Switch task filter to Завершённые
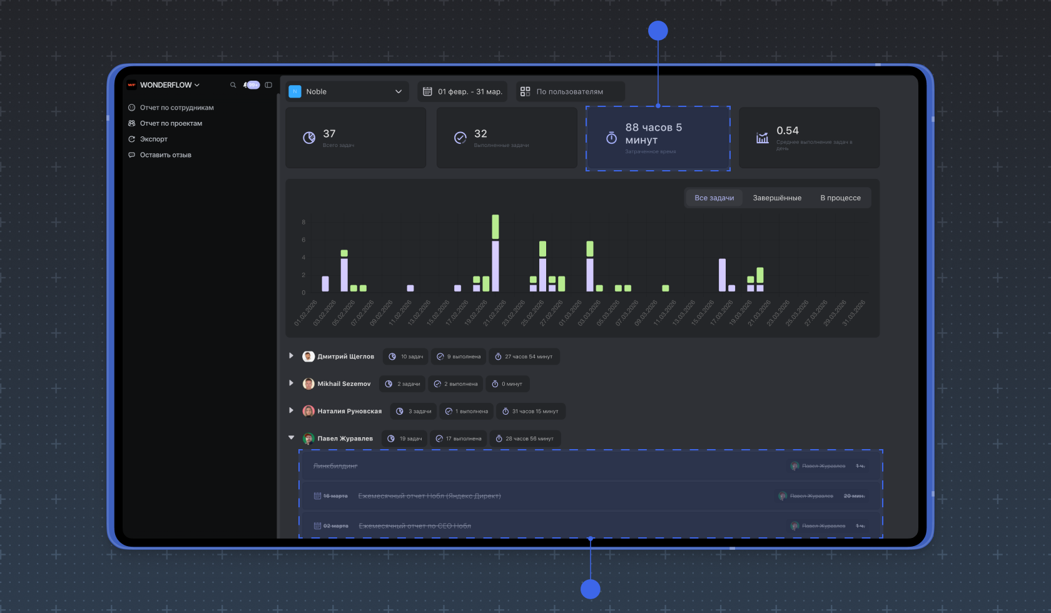1051x613 pixels. [776, 198]
